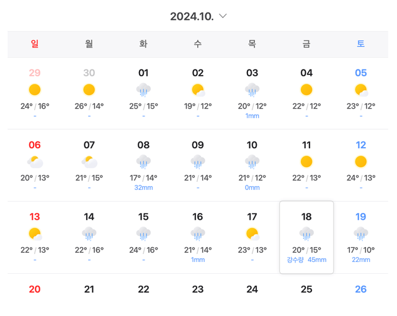Click the partly sunny icon on October 2
The height and width of the screenshot is (316, 397).
198,90
